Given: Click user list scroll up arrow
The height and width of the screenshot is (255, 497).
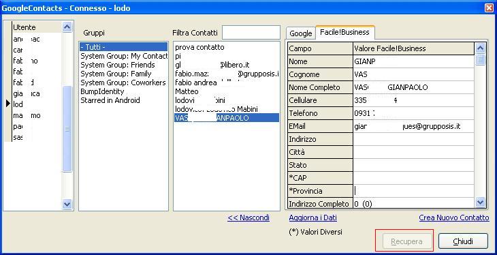Looking at the screenshot, I should 67,27.
